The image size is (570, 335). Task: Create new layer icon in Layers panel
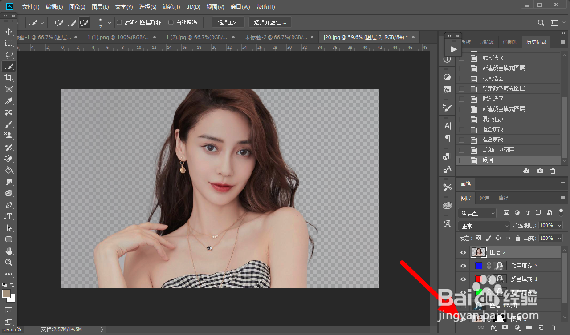[541, 327]
